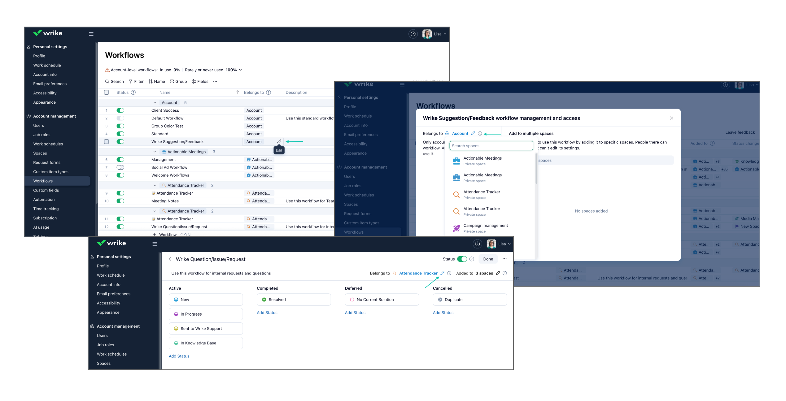The image size is (786, 401).
Task: Click the Edit pencil on Wrike Suggestion/Feedback row
Action: [x=279, y=141]
